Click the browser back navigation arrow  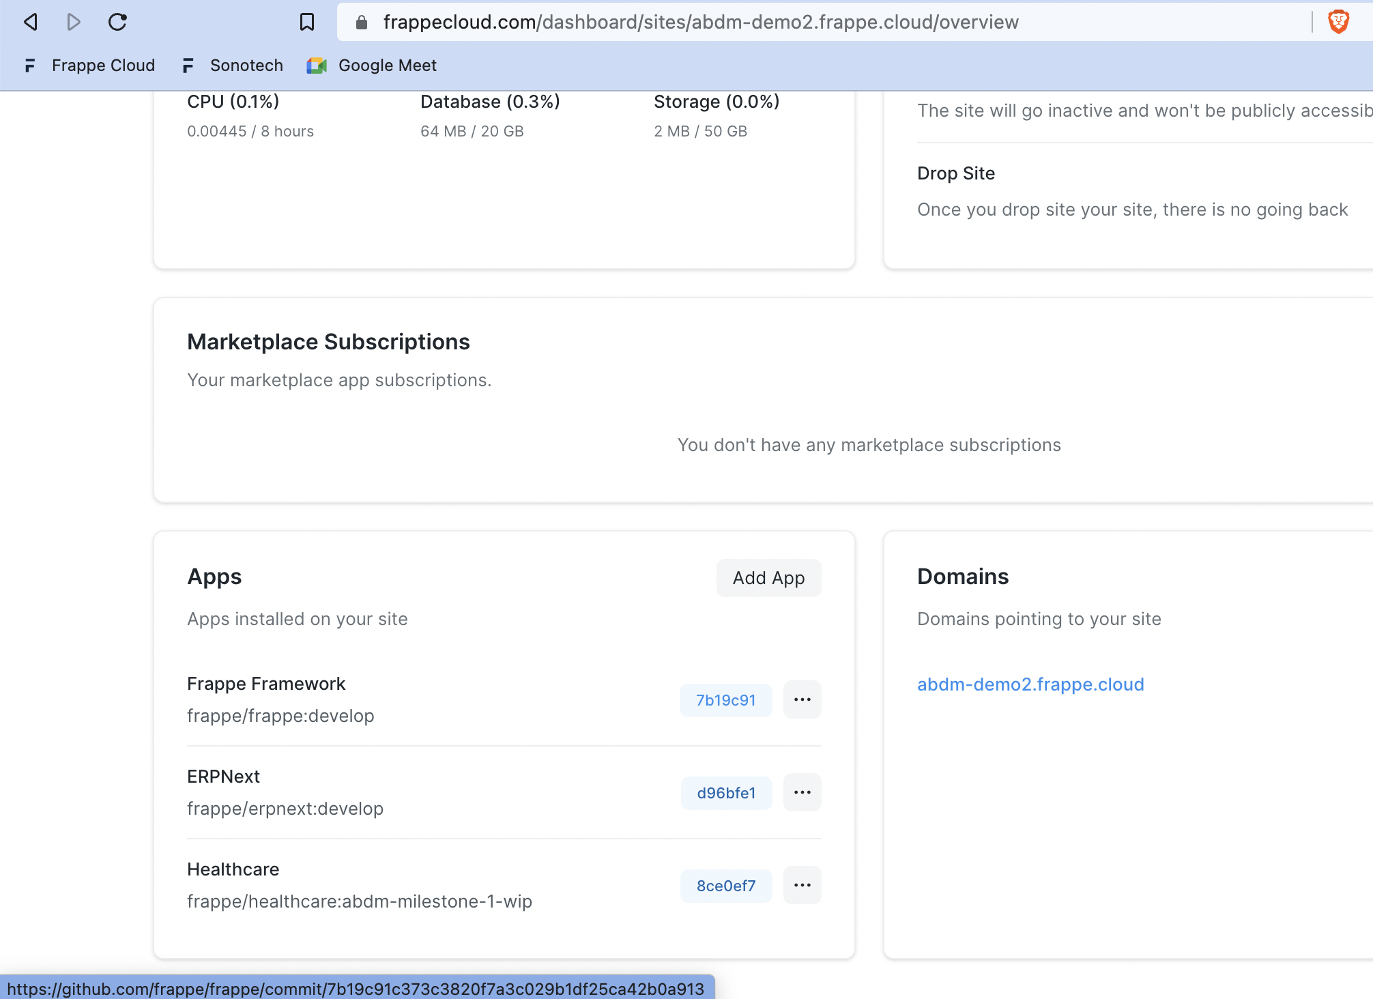coord(29,22)
